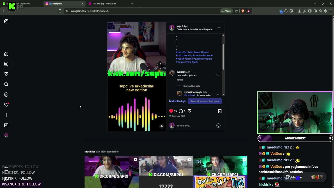This screenshot has height=188, width=334.
Task: Unlike the reel with red heart
Action: [x=171, y=111]
